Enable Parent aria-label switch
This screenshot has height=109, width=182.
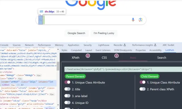click(67, 96)
